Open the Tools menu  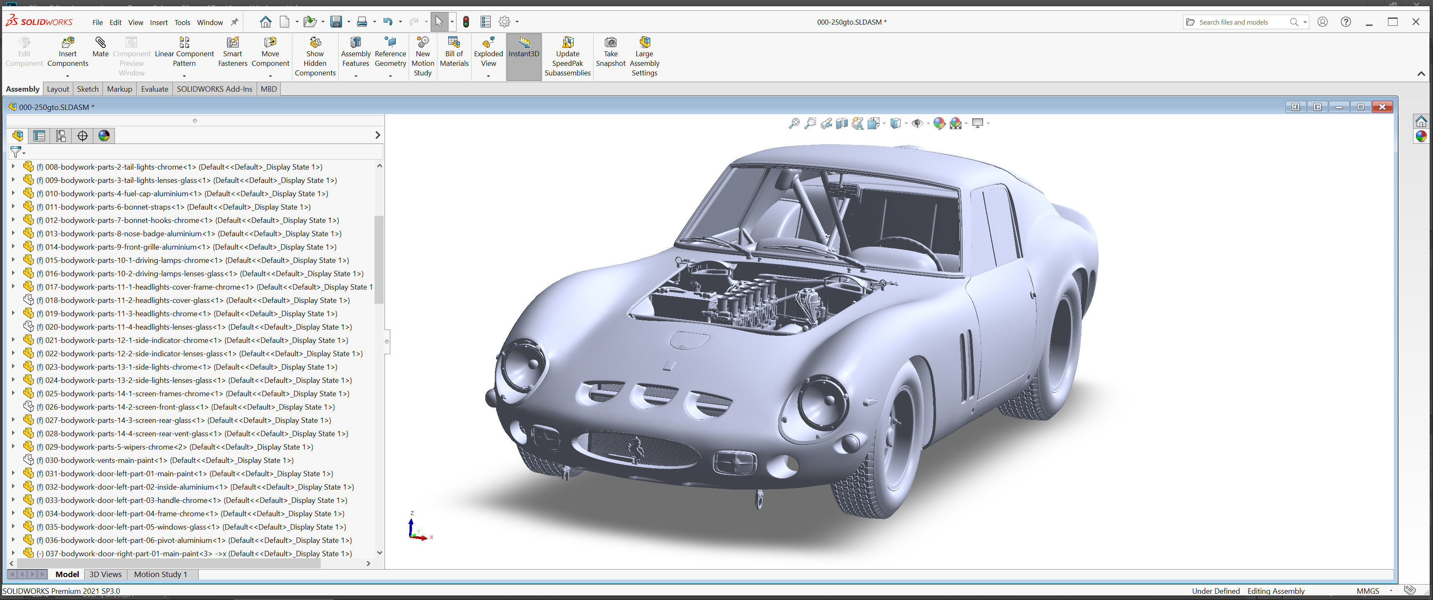[x=182, y=22]
